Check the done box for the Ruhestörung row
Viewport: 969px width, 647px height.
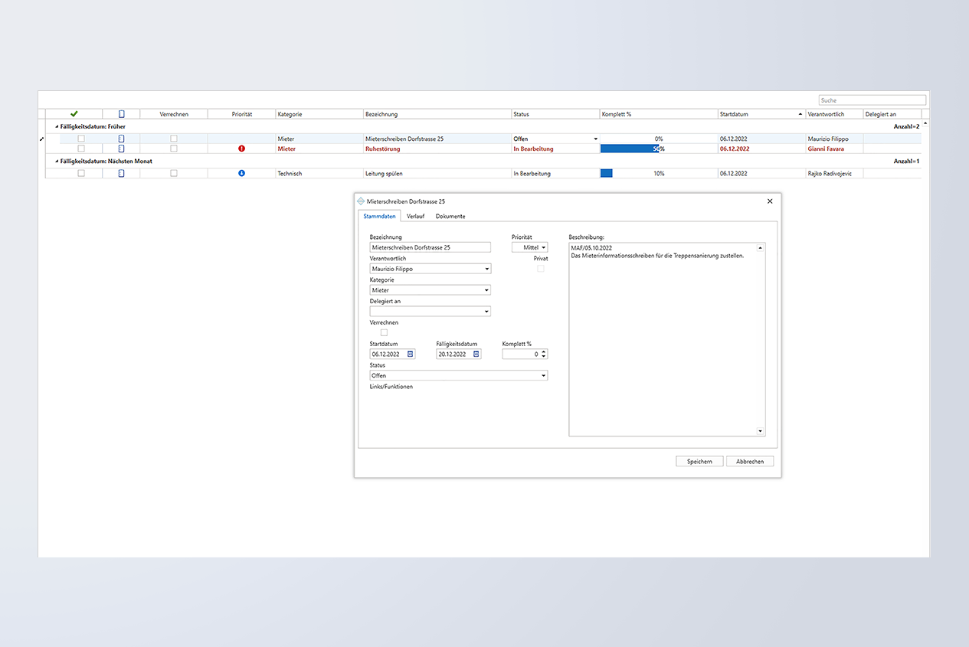pos(81,149)
